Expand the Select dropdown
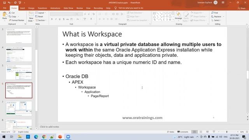 pos(216,20)
